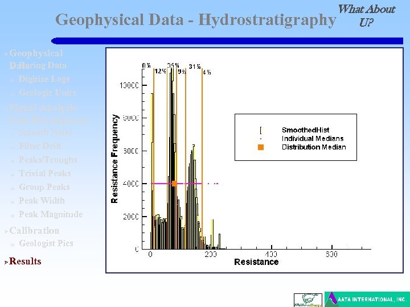Select the 'Peak Magnitude' outline item
The width and height of the screenshot is (410, 307).
point(51,214)
